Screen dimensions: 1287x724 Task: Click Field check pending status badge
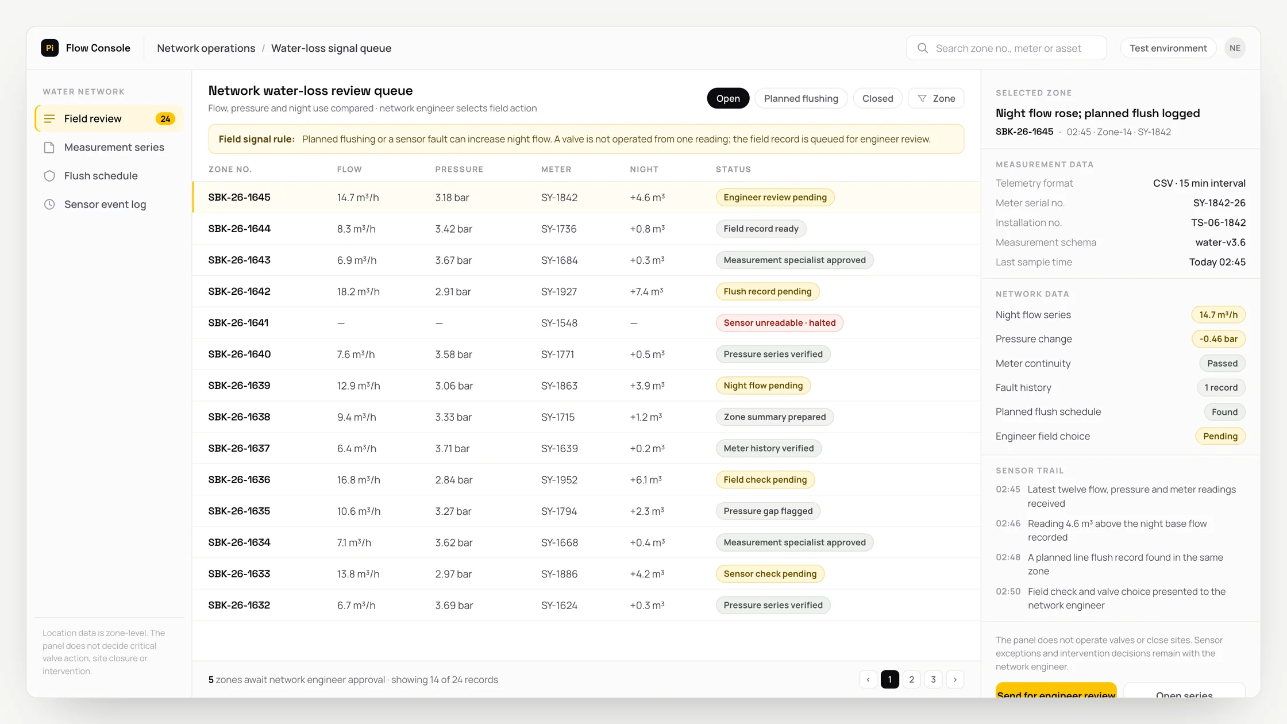pos(765,480)
